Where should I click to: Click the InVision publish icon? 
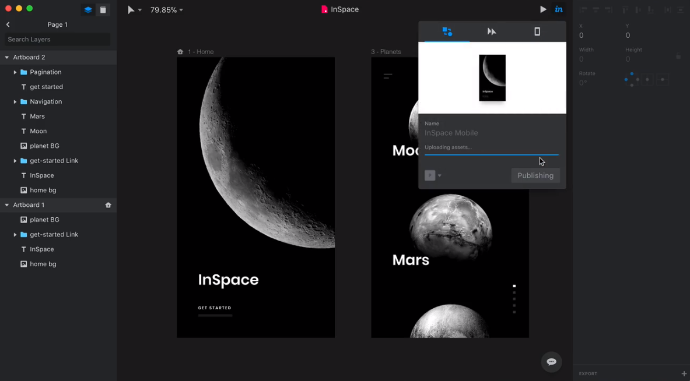pyautogui.click(x=559, y=9)
